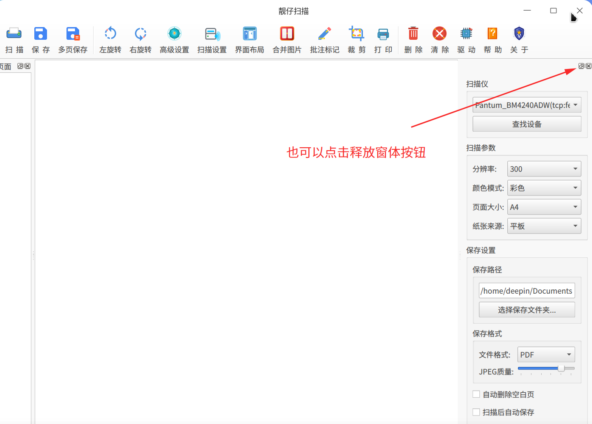Click the JPEG质量 slider handle
Screen dimensions: 592x424
point(561,369)
